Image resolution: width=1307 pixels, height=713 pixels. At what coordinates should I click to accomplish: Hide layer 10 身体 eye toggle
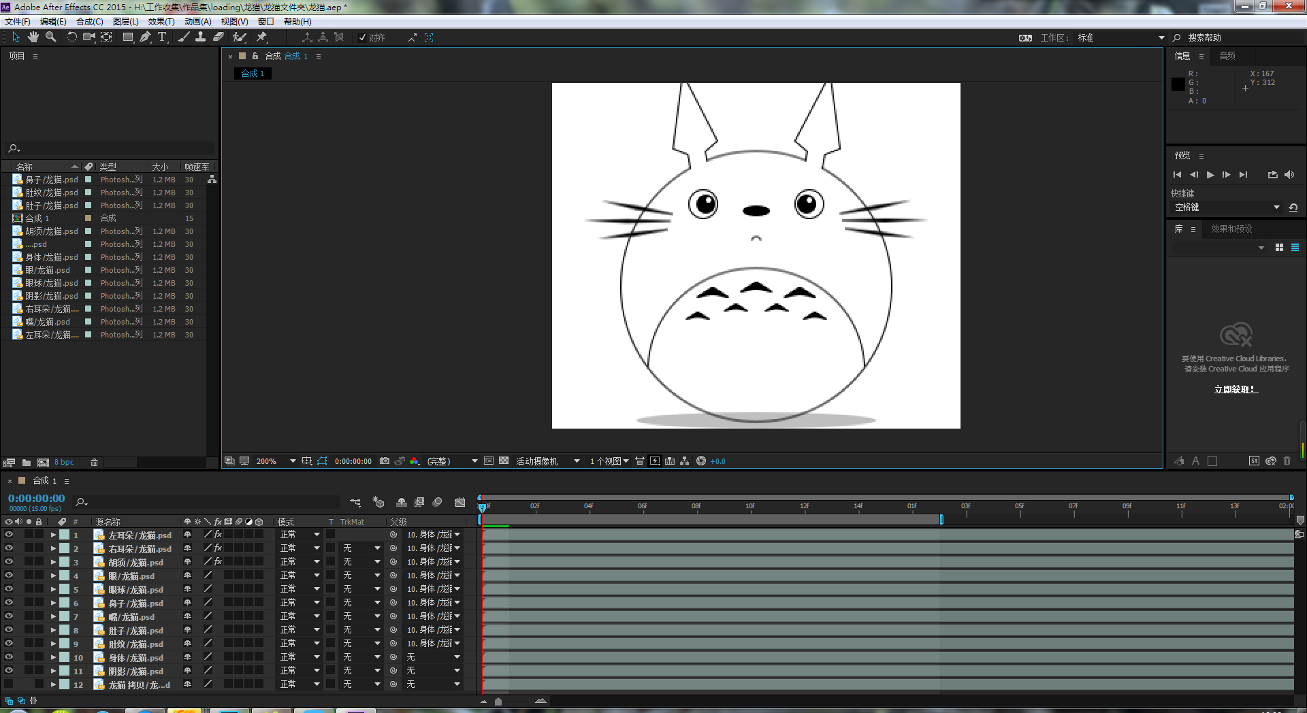pyautogui.click(x=9, y=657)
